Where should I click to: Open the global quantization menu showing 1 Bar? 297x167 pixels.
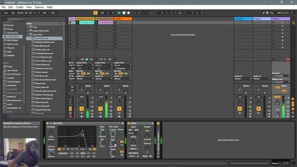pyautogui.click(x=54, y=13)
